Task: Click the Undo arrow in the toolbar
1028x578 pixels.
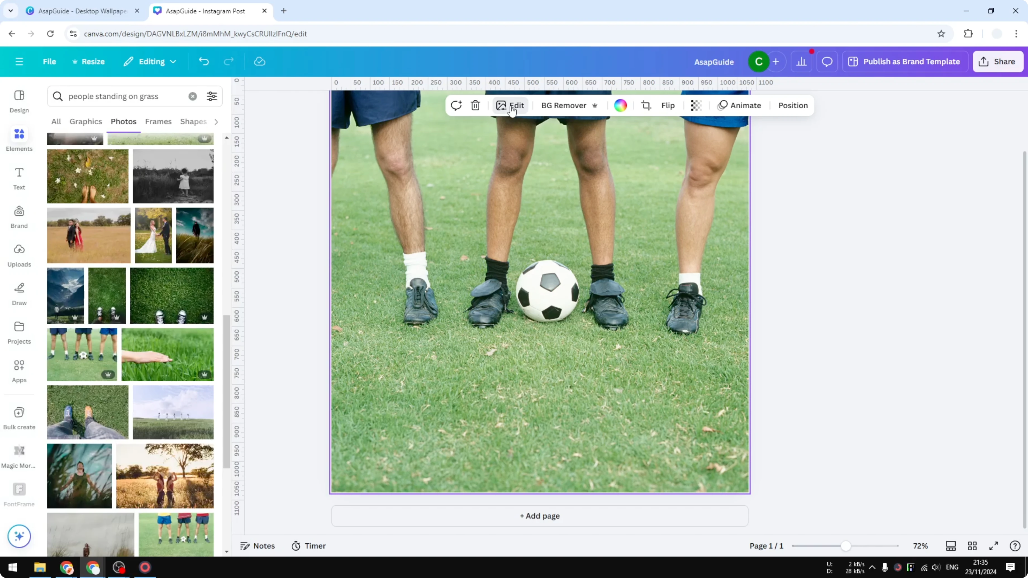Action: [x=204, y=61]
